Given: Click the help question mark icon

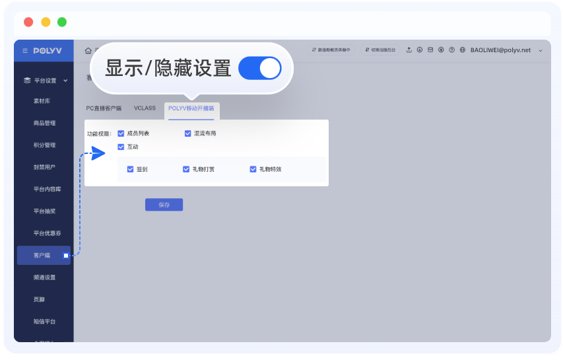Looking at the screenshot, I should click(x=451, y=50).
